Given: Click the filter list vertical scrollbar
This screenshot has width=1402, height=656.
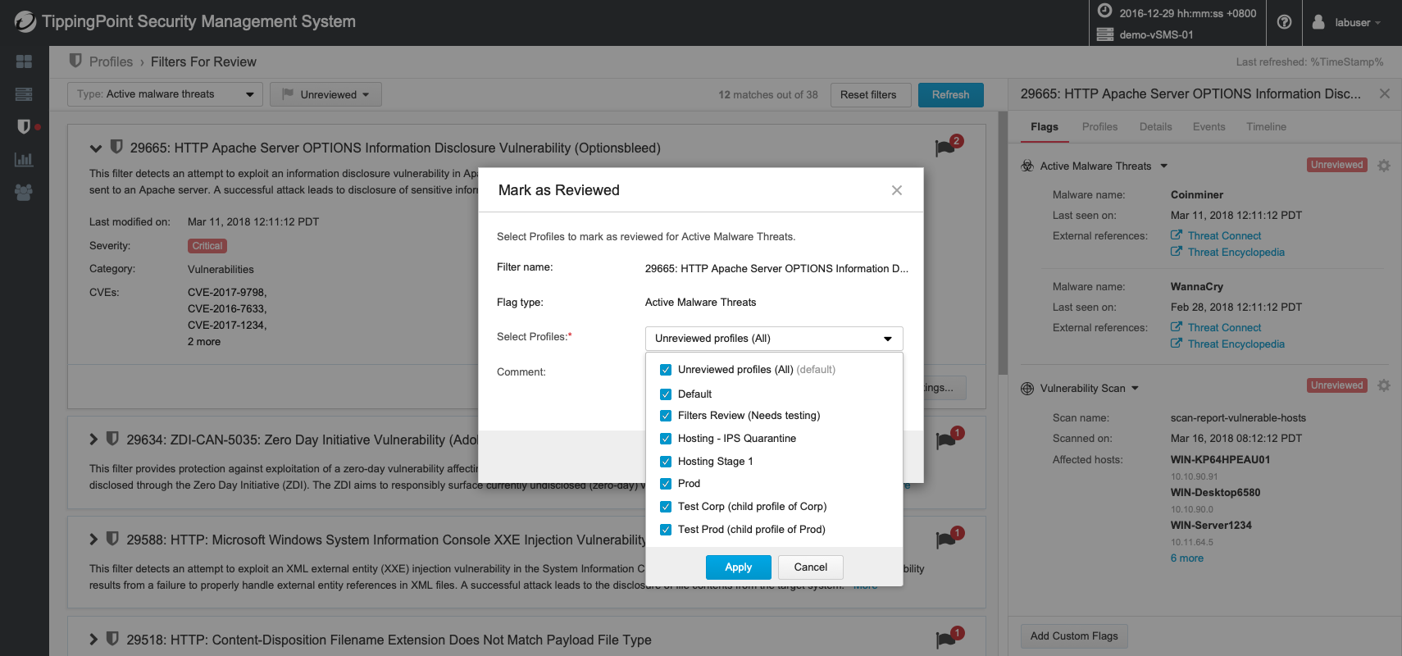Looking at the screenshot, I should click(1002, 243).
